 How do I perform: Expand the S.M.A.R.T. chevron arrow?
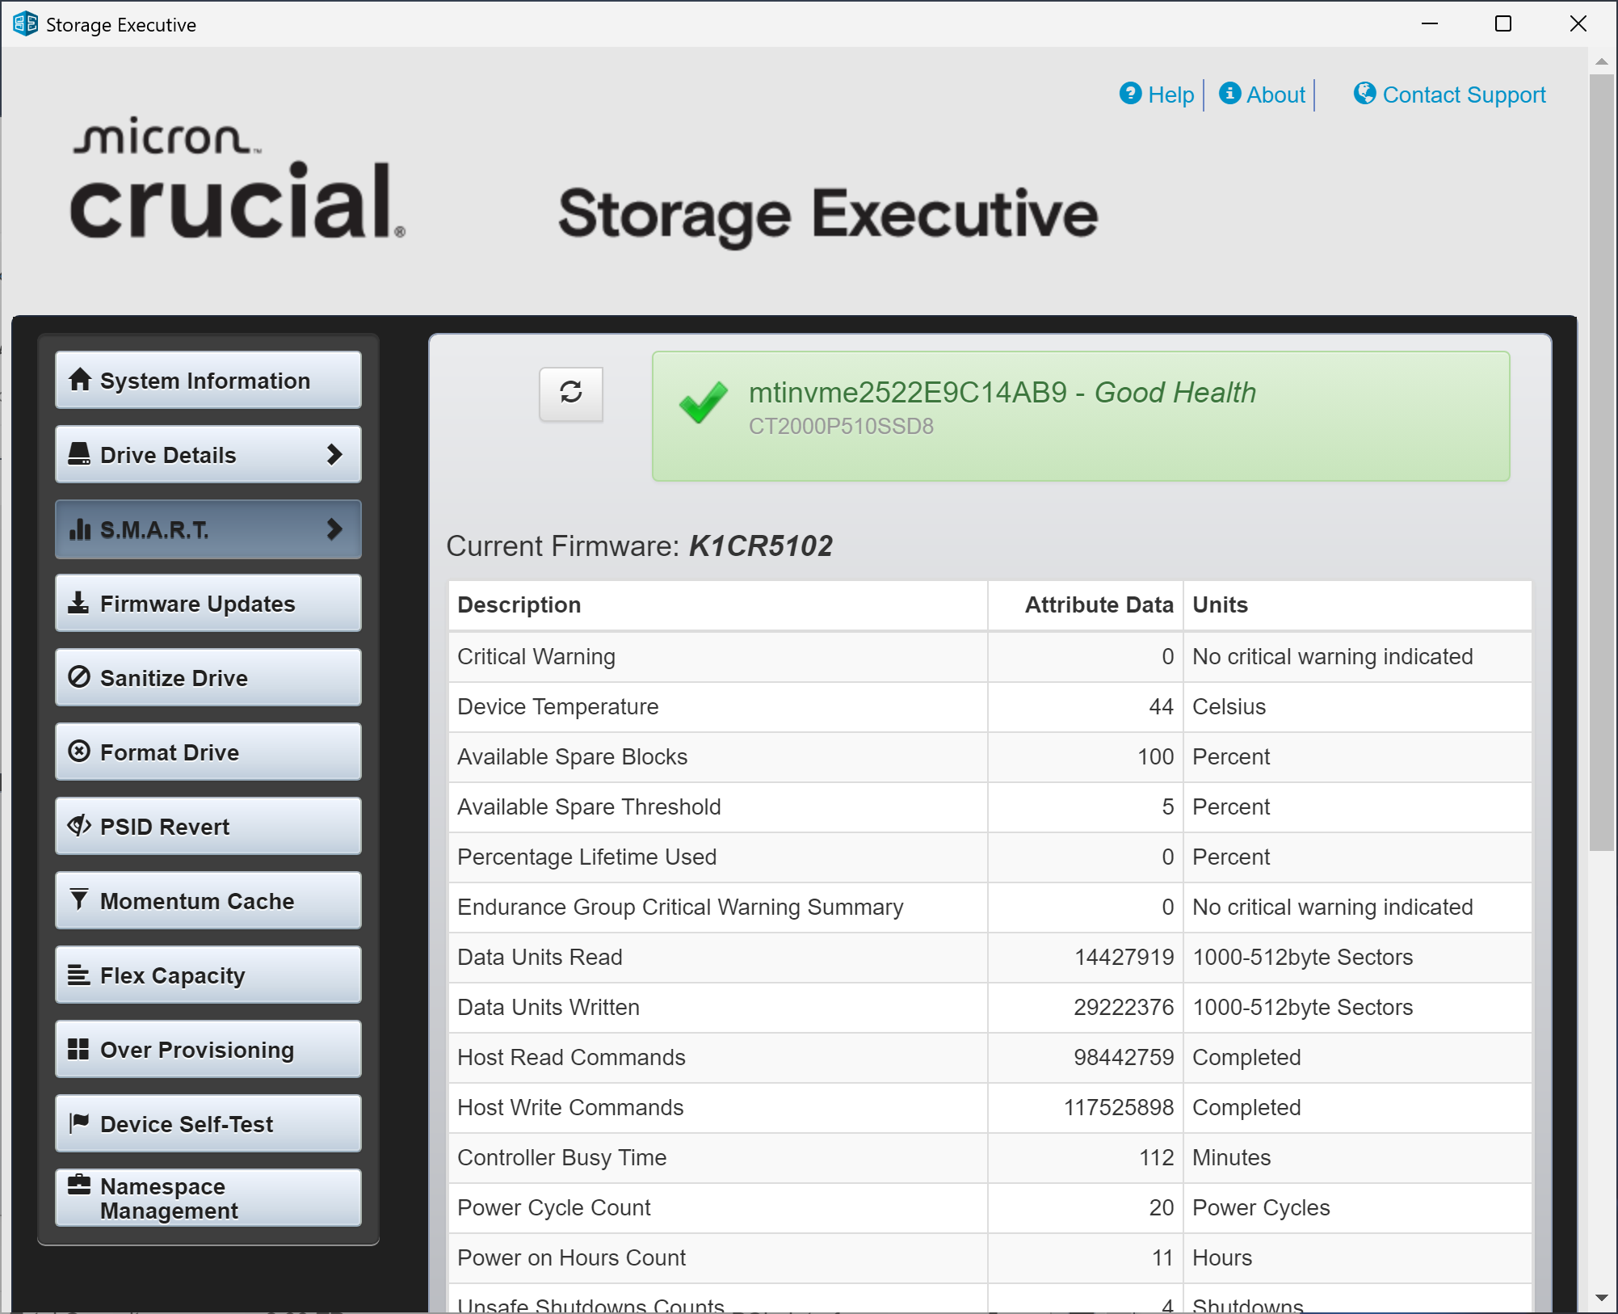[x=334, y=529]
